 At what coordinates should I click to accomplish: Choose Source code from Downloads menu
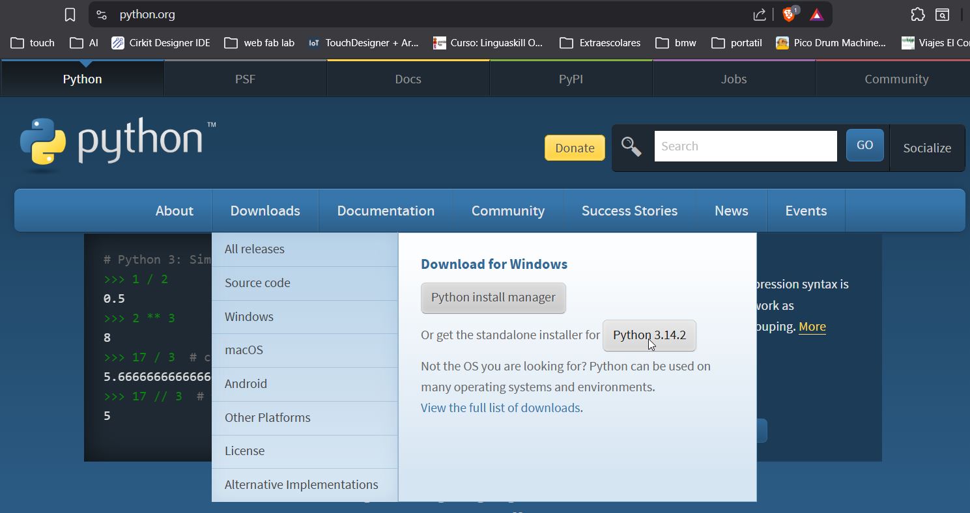click(305, 283)
